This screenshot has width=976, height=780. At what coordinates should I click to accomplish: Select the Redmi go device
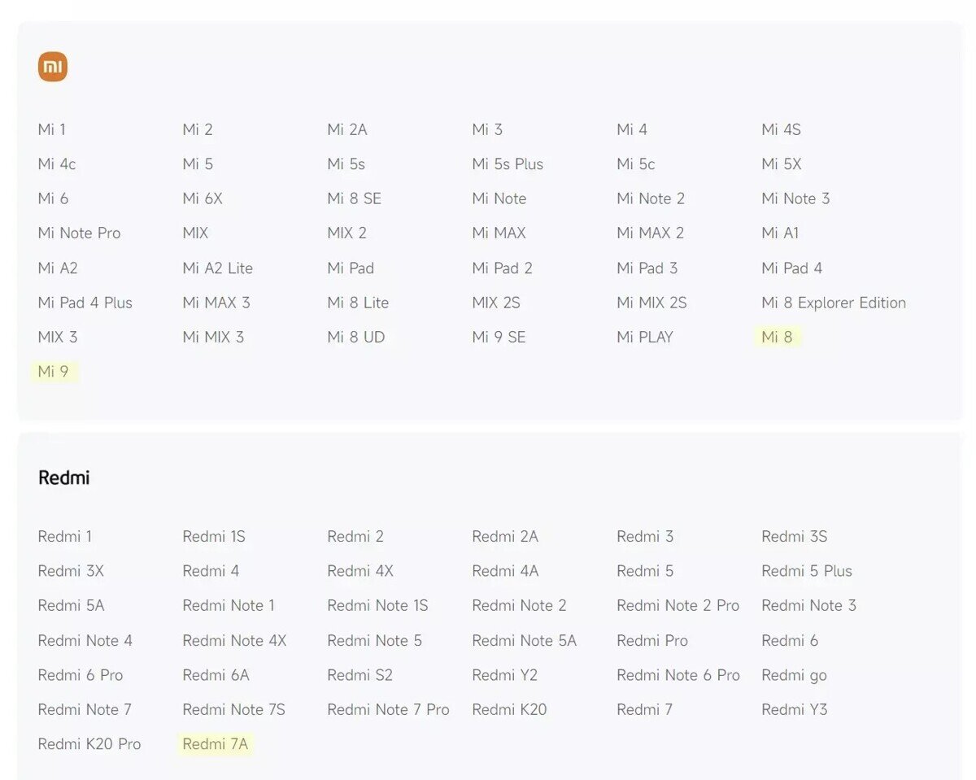(x=794, y=675)
